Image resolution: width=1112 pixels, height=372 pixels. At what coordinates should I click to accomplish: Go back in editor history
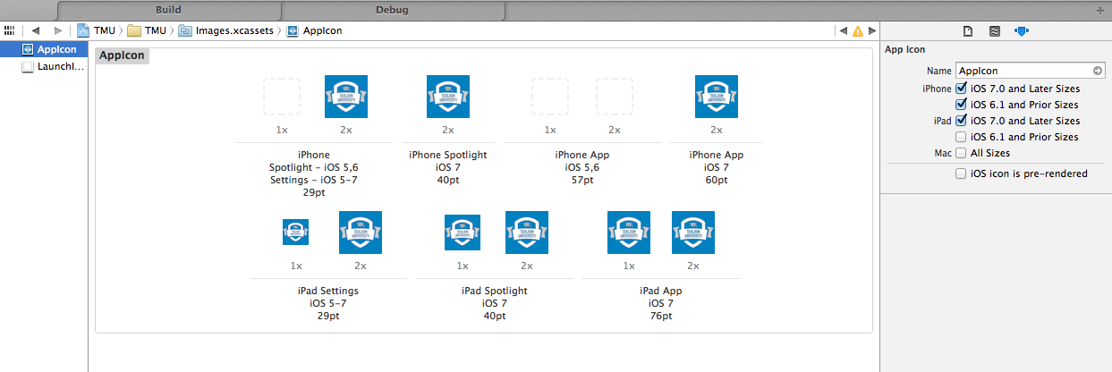coord(36,30)
